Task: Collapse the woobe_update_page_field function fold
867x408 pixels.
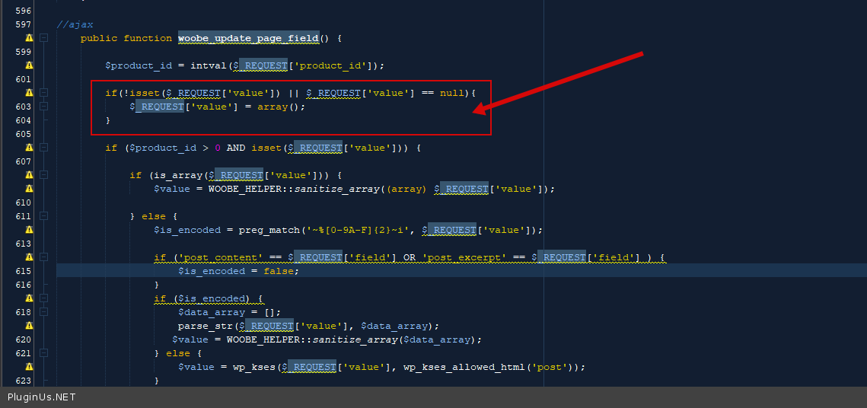Action: point(44,38)
